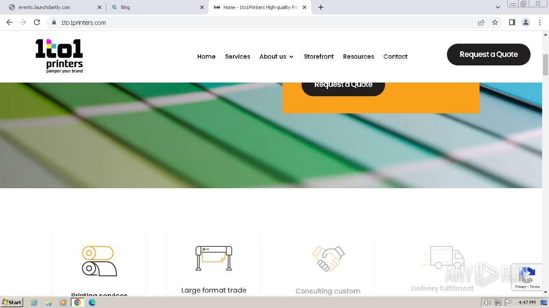Click the header Request a Quote button
The width and height of the screenshot is (549, 308).
[489, 54]
